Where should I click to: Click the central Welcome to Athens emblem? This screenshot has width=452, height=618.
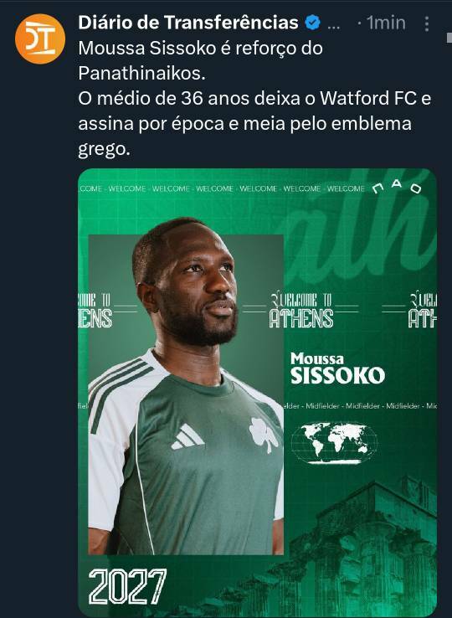(301, 310)
